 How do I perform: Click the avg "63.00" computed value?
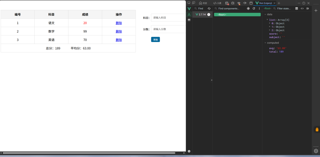pos(278,48)
